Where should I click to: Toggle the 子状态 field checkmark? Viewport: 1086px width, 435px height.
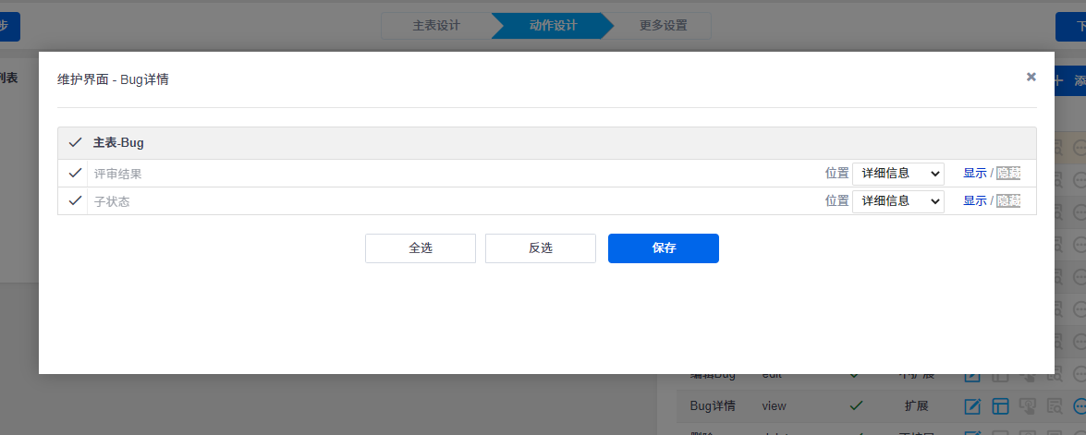coord(76,200)
